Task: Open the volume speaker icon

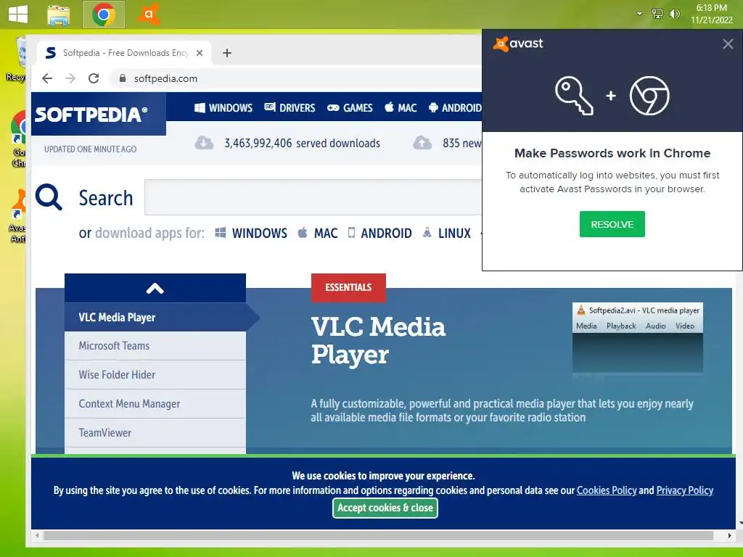Action: 674,14
